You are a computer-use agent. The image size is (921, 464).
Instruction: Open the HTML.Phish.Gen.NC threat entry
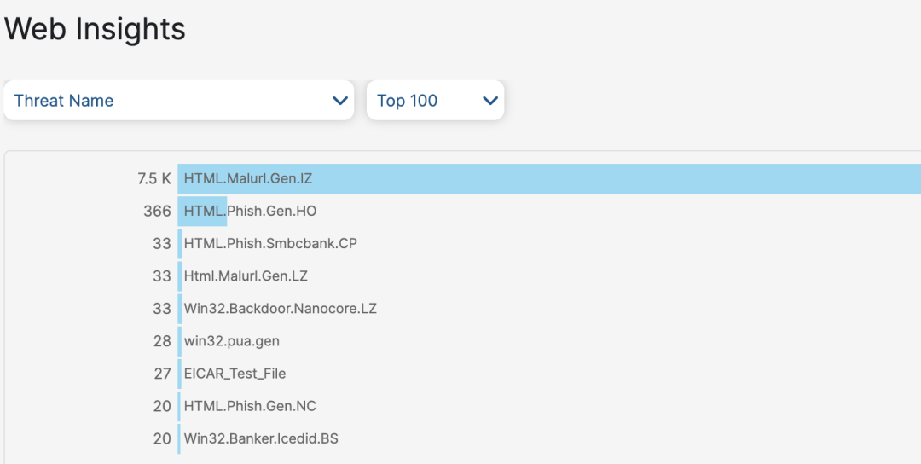250,406
